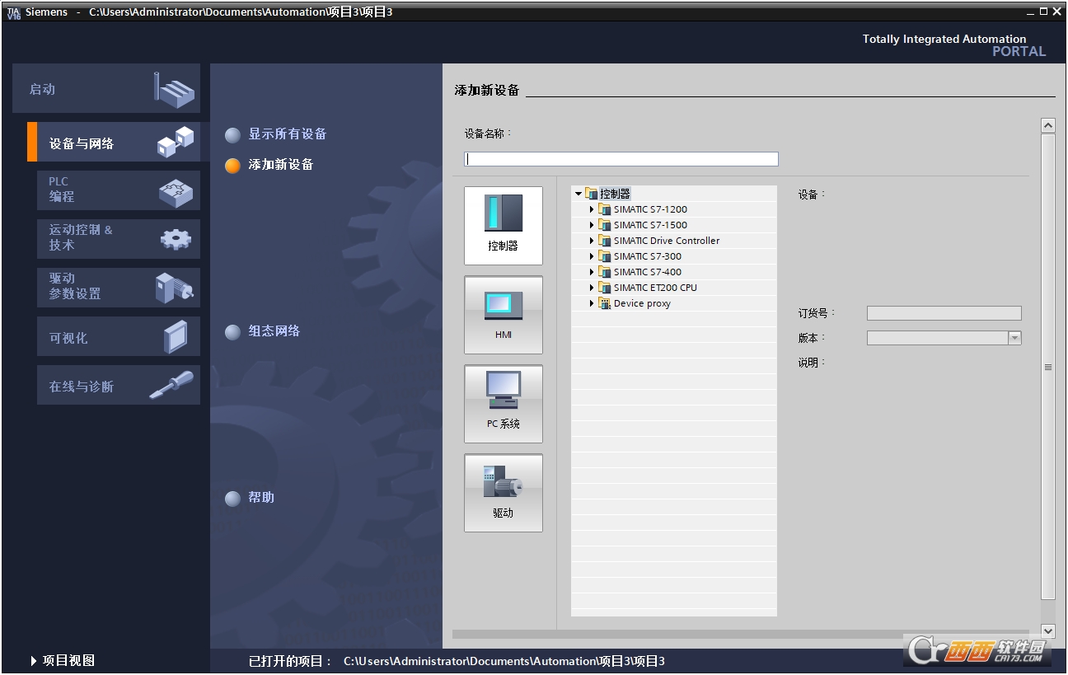Viewport: 1068px width, 675px height.
Task: Select the 显示所有设备 radio bullet
Action: click(x=233, y=134)
